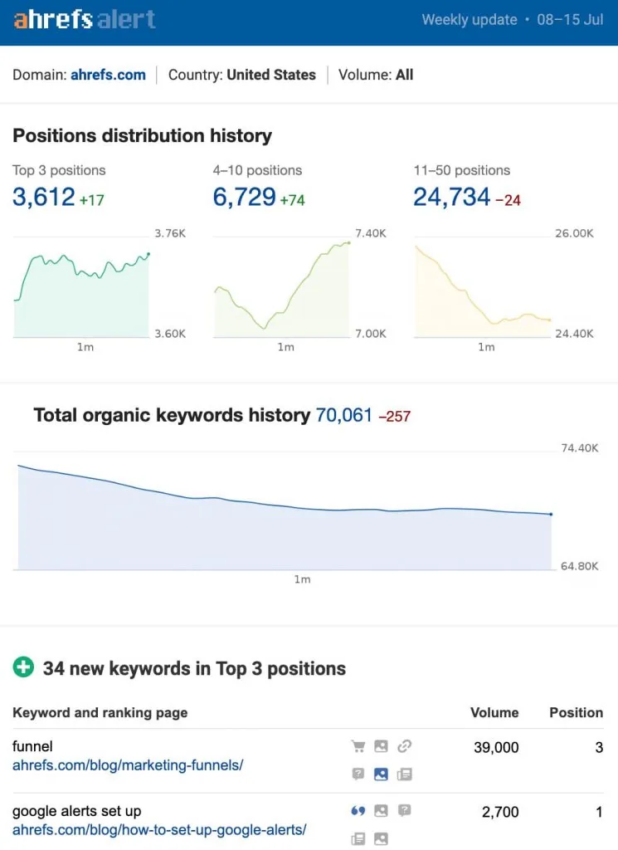The width and height of the screenshot is (618, 850).
Task: Click the Top 3 positions chart
Action: pyautogui.click(x=81, y=287)
